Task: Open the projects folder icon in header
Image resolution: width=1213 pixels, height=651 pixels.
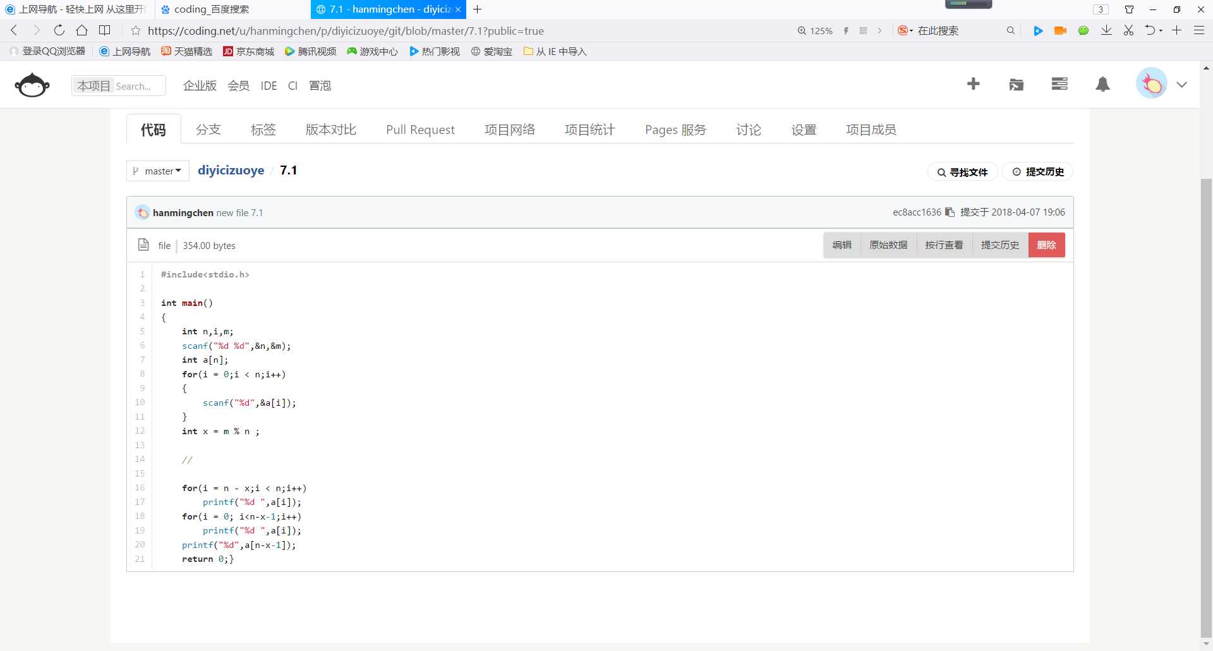Action: click(x=1017, y=84)
